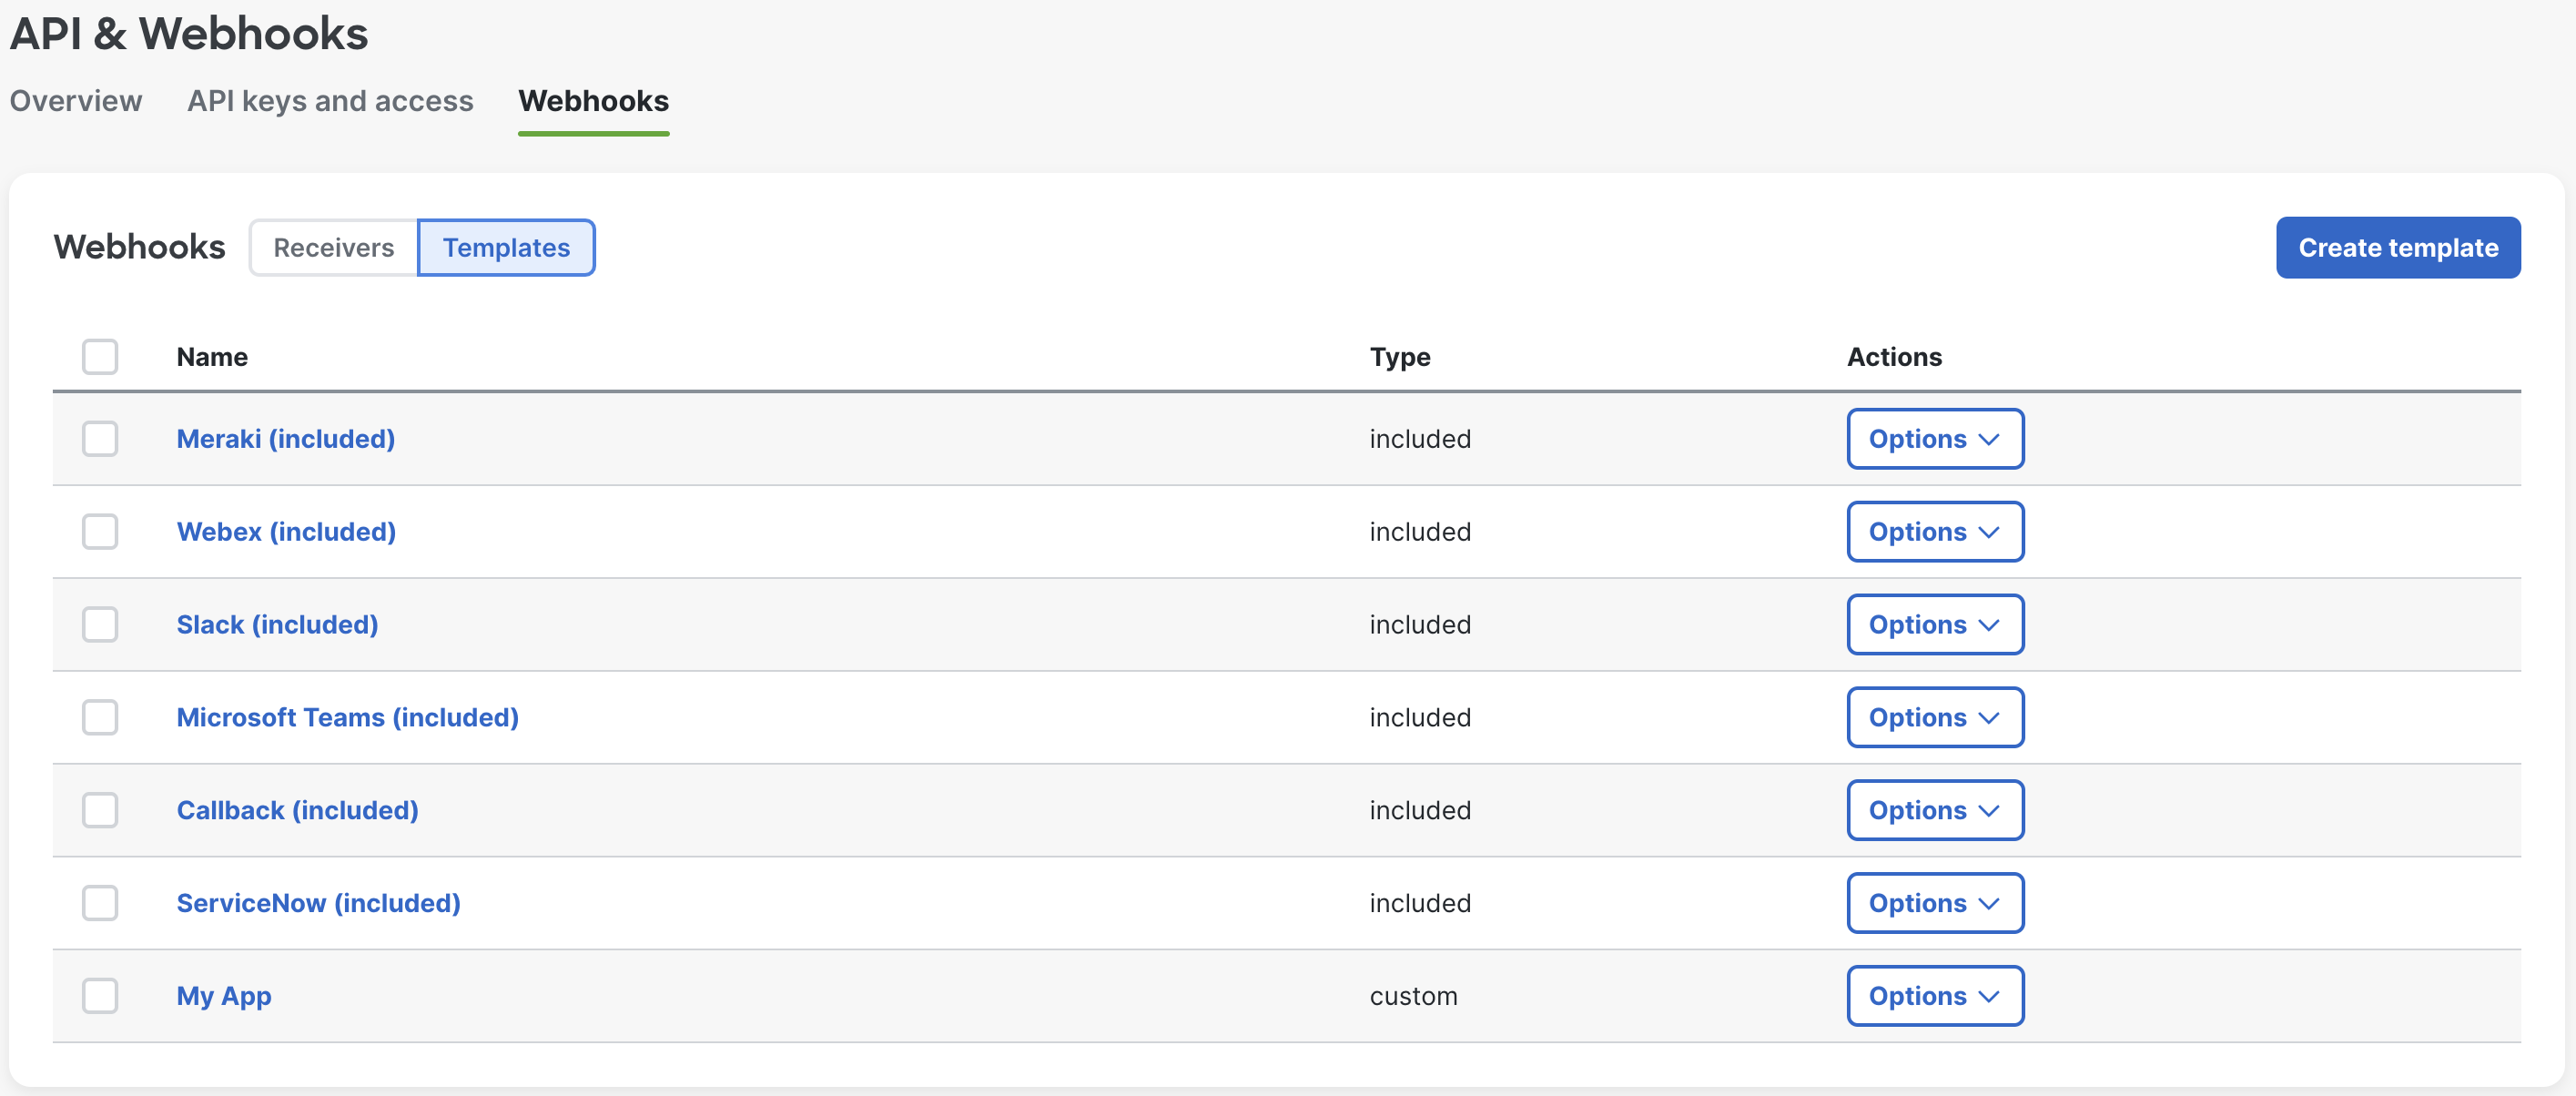Open the Options dropdown for My App
Image resolution: width=2576 pixels, height=1096 pixels.
[1934, 996]
